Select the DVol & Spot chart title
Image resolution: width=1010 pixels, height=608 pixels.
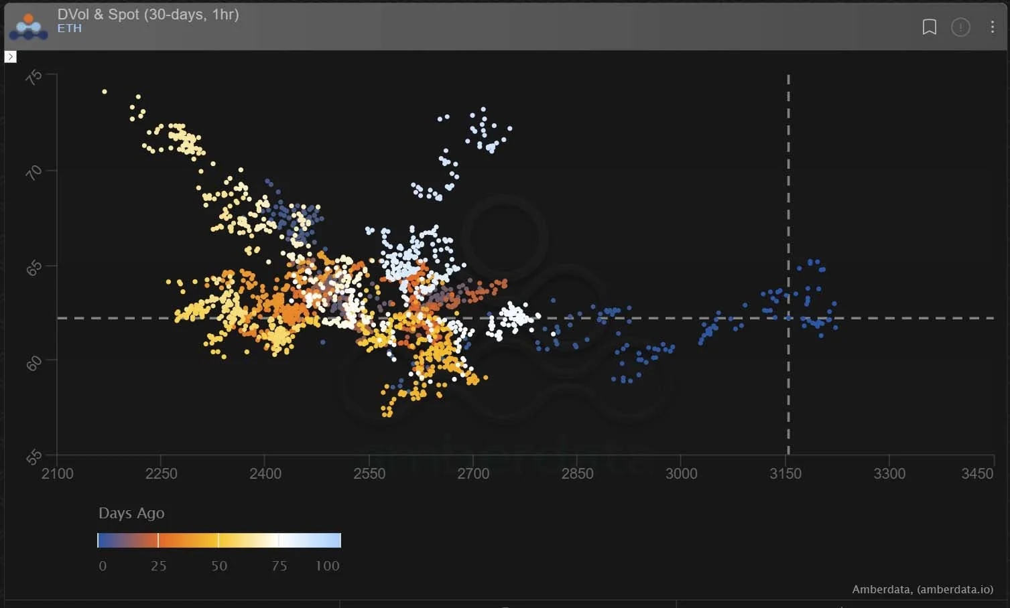pyautogui.click(x=148, y=14)
